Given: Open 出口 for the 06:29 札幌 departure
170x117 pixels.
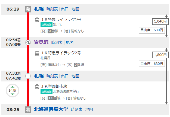Looking at the screenshot, I should (65, 9).
